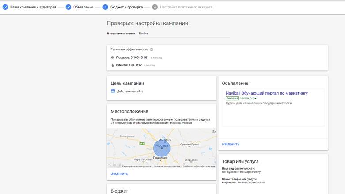Click the step 4 number circle icon
Image resolution: width=345 pixels, height=194 pixels.
pos(155,7)
